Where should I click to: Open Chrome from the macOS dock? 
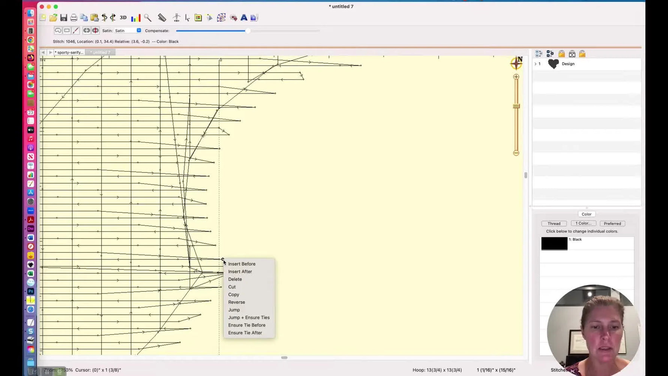(x=31, y=40)
